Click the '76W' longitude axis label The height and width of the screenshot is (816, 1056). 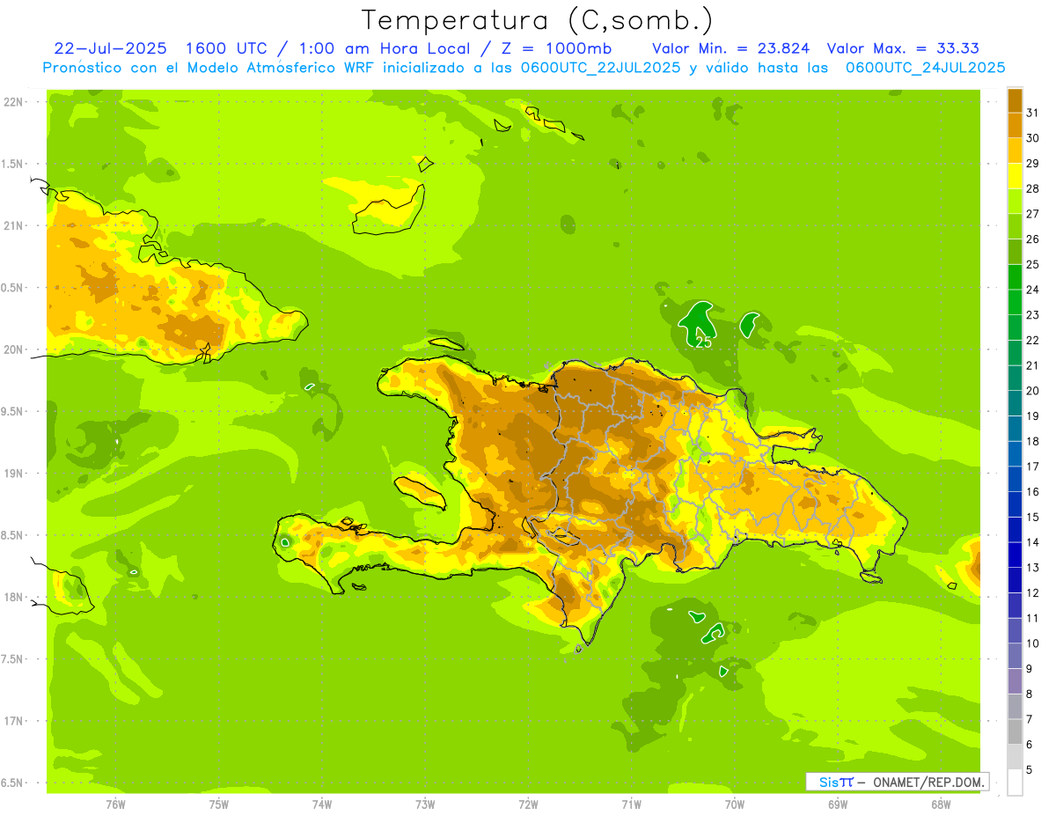click(115, 804)
